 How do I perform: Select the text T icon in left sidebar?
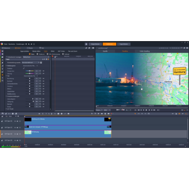point(2,69)
